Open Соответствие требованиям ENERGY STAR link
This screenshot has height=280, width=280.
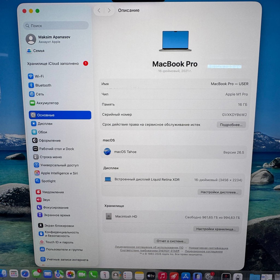coord(150,250)
